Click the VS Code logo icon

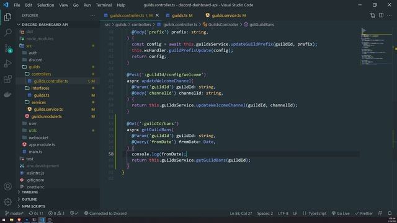6,5
